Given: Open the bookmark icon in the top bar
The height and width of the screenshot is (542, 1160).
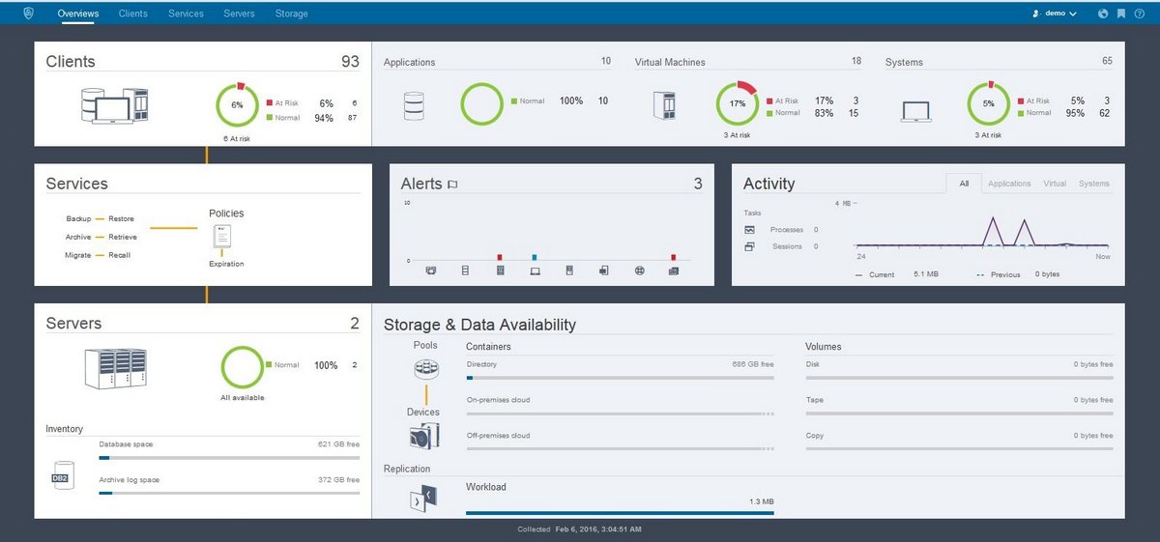Looking at the screenshot, I should pyautogui.click(x=1120, y=14).
